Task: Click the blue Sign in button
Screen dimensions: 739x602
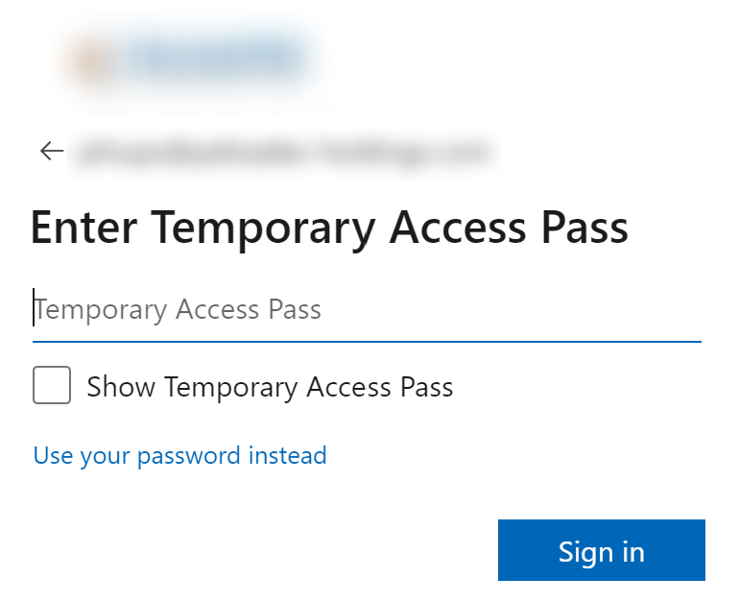Action: pos(602,550)
